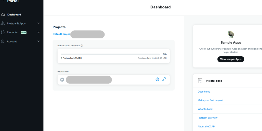The width and height of the screenshot is (262, 131).
Task: Click the 0% usage value
Action: click(x=165, y=54)
